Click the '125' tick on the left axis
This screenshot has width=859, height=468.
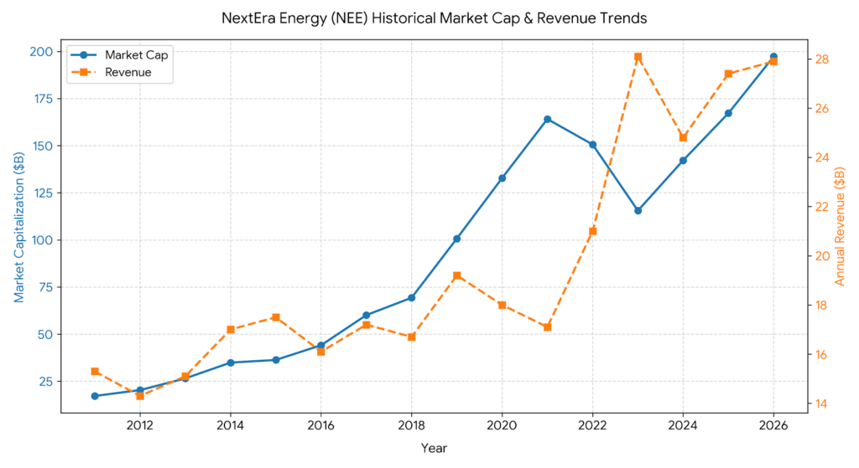click(x=42, y=193)
